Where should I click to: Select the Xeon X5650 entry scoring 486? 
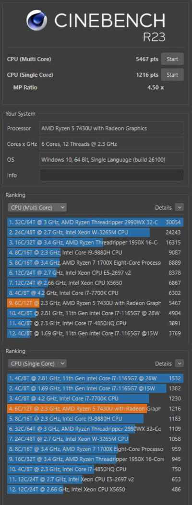point(96,490)
